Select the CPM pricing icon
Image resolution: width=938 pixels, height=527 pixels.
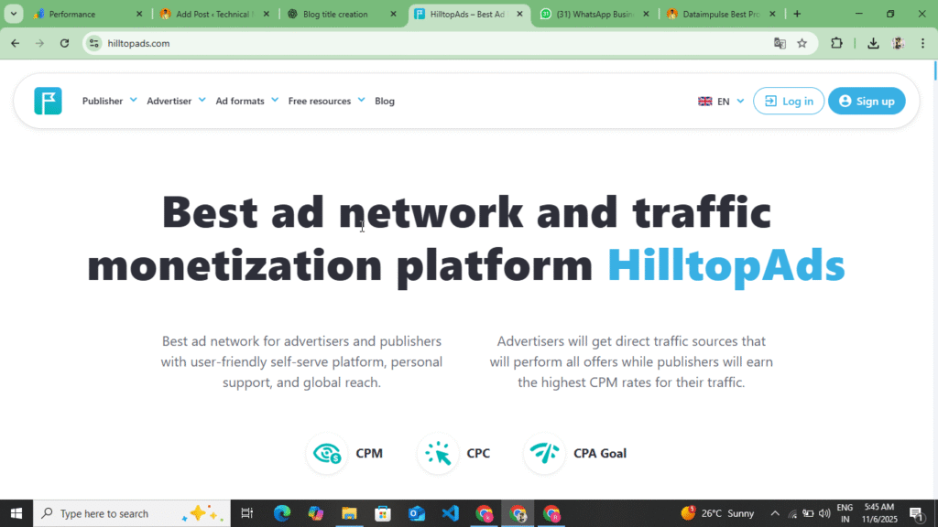click(x=327, y=453)
